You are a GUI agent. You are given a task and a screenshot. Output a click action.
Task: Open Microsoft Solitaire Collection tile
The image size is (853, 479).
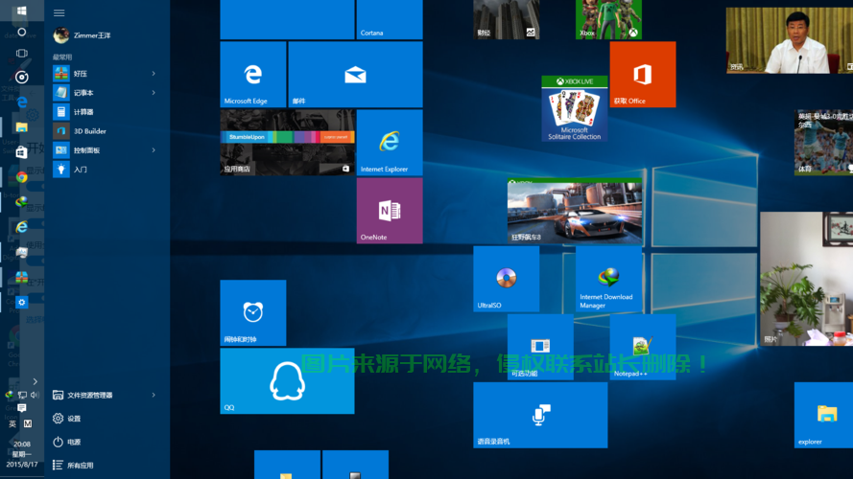[575, 108]
